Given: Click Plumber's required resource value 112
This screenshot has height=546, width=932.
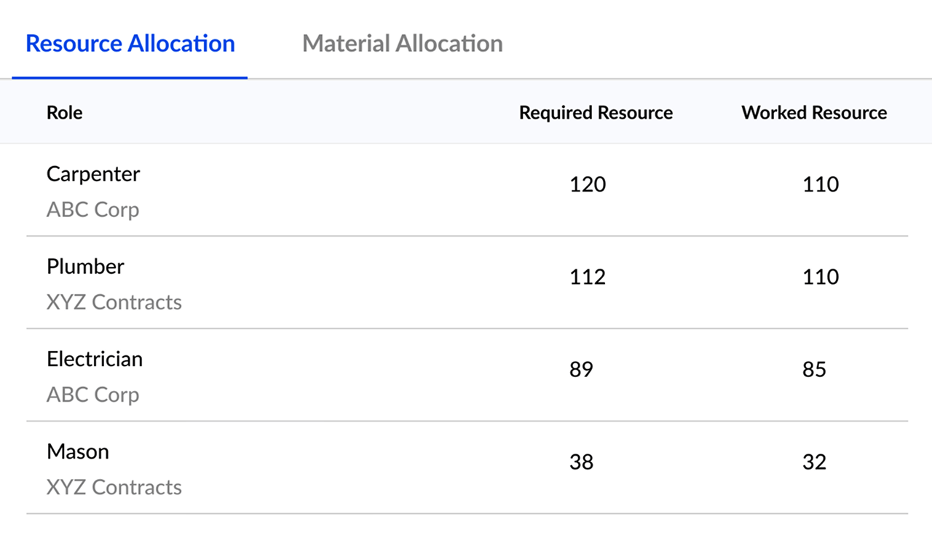Looking at the screenshot, I should (588, 277).
